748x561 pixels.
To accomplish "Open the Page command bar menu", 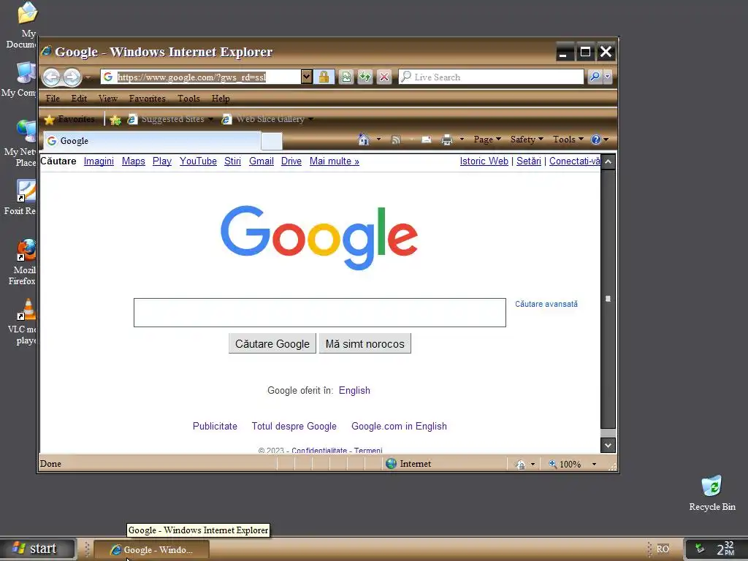I will 487,140.
